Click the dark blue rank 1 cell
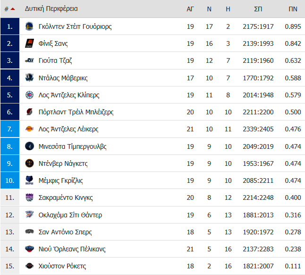Viewport: 305px width, 275px height. 10,26
